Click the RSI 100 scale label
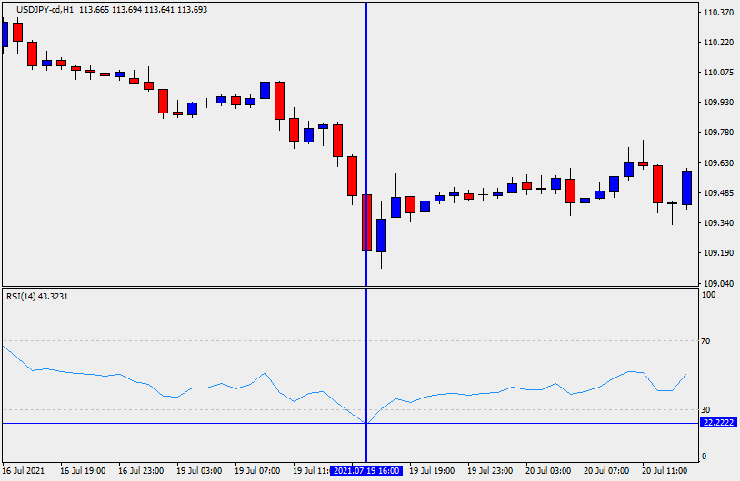Image resolution: width=740 pixels, height=481 pixels. click(x=708, y=294)
